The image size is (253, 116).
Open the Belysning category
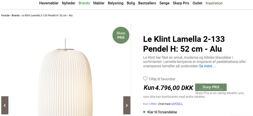[116, 3]
